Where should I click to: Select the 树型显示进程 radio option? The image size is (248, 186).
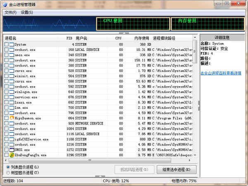click(9, 172)
